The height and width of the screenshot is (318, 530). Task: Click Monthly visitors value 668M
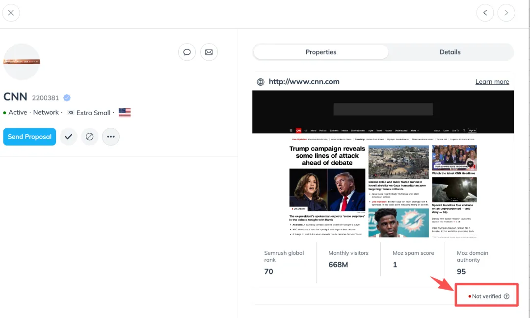pyautogui.click(x=338, y=265)
